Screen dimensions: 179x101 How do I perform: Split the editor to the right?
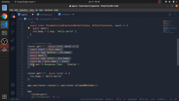[170, 14]
